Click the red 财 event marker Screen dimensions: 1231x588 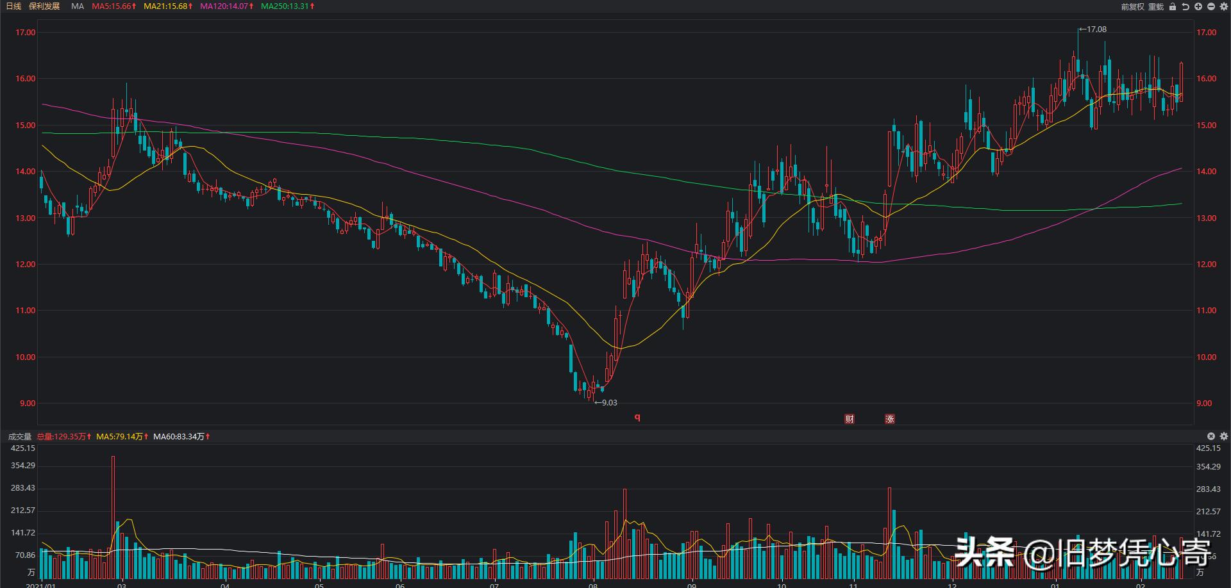coord(850,419)
